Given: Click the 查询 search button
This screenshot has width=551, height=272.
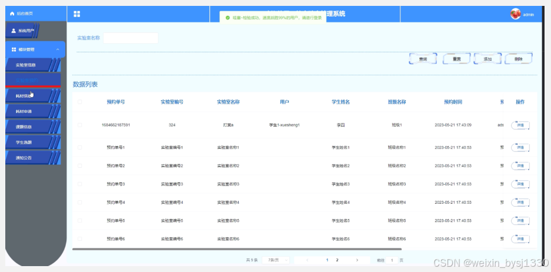Looking at the screenshot, I should click(423, 59).
